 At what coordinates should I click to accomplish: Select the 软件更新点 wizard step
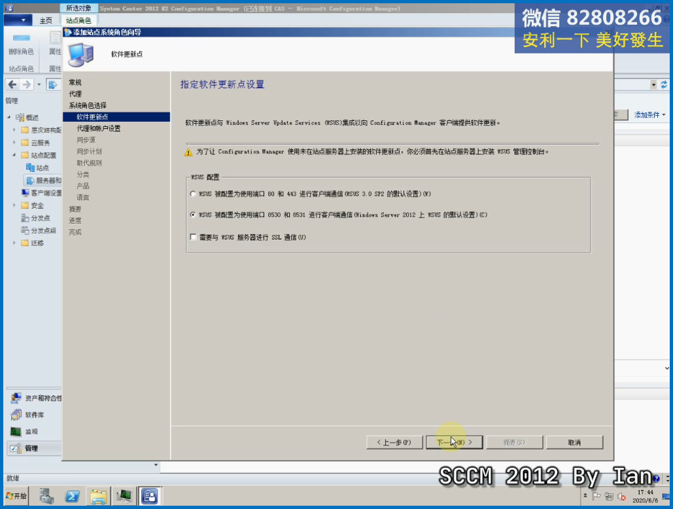[x=116, y=116]
